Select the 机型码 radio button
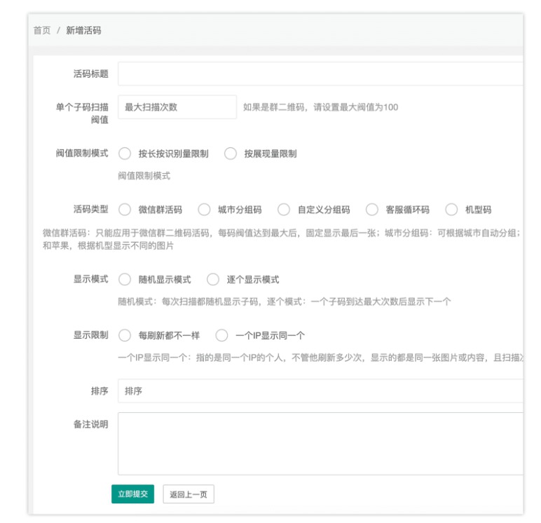Image resolution: width=541 pixels, height=523 pixels. 451,209
